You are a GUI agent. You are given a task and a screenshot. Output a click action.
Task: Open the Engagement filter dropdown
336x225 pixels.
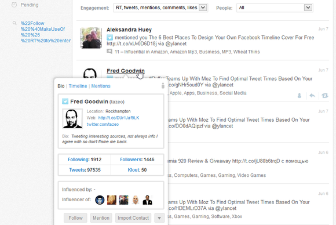pyautogui.click(x=160, y=8)
